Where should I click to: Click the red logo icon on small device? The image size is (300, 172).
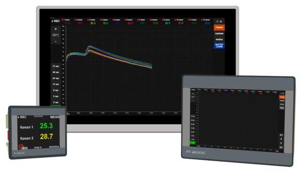21,146
